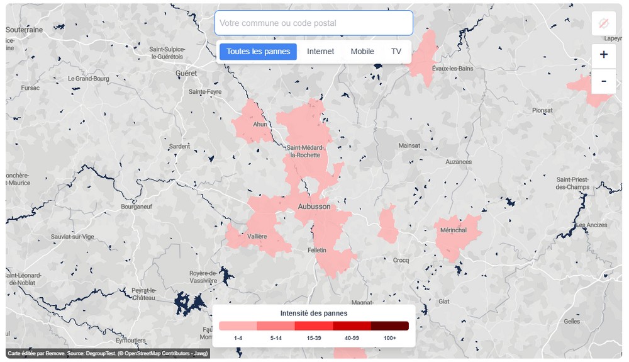The image size is (629, 362).
Task: Click the Sauviat-sur-Vige label
Action: coord(72,237)
